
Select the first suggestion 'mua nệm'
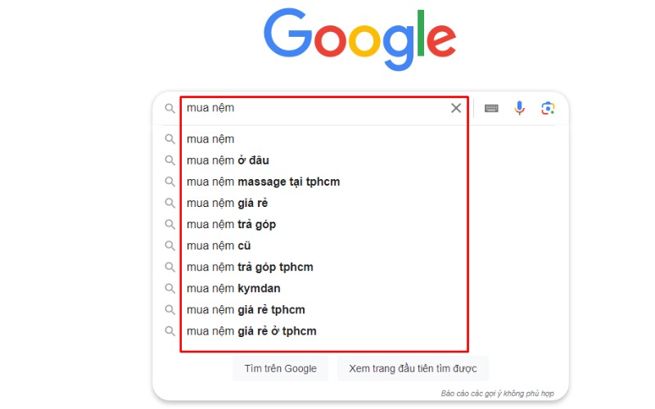point(210,139)
